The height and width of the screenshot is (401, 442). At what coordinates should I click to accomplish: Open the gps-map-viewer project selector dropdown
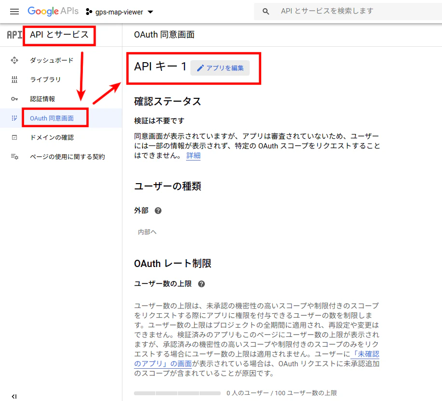(120, 12)
